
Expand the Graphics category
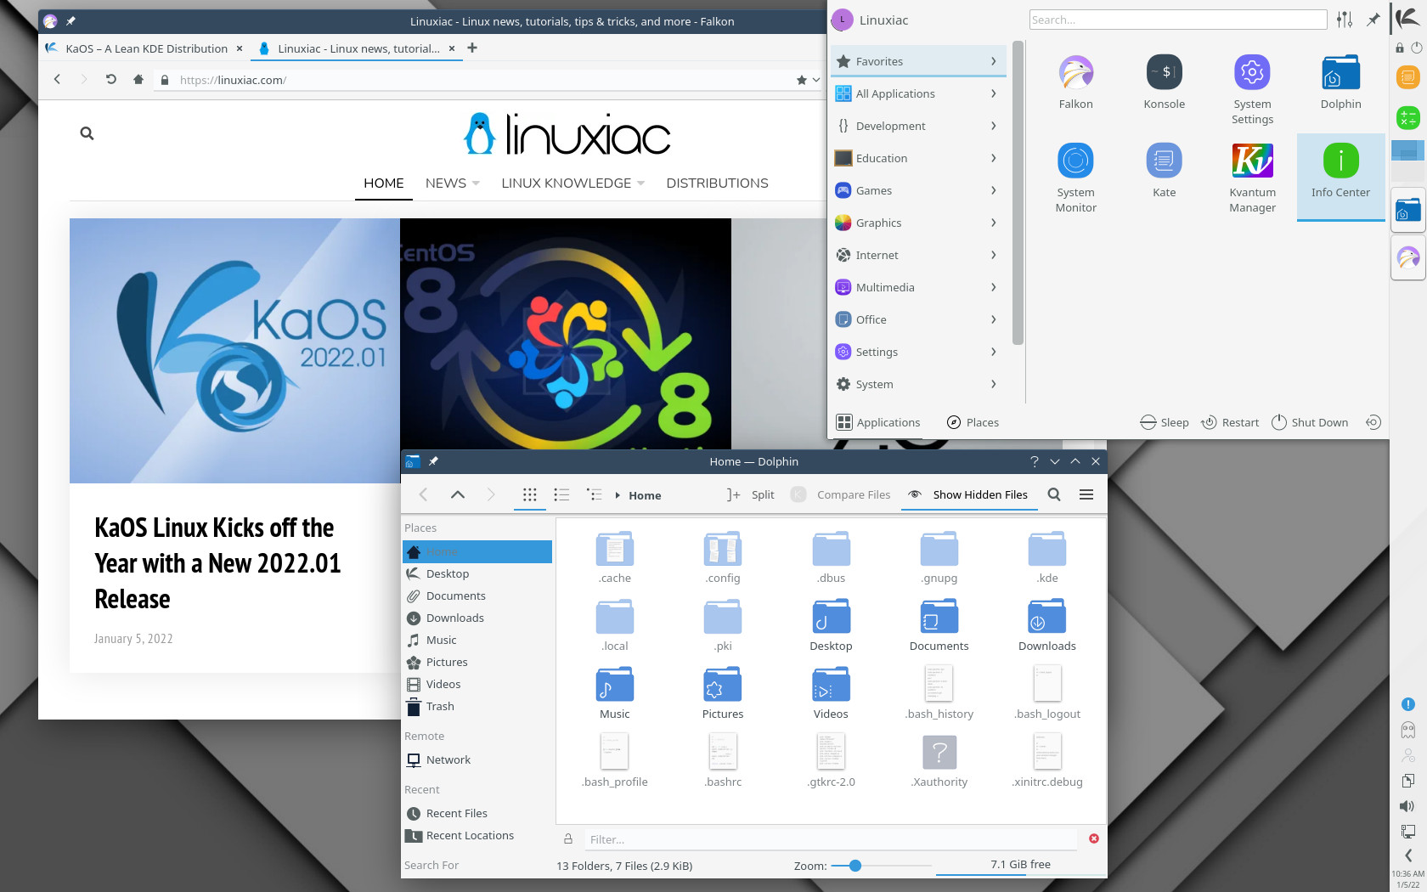(x=918, y=223)
